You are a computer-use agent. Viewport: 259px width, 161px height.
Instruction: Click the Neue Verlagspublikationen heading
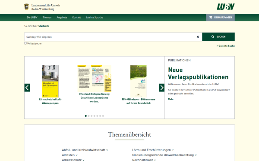(198, 73)
